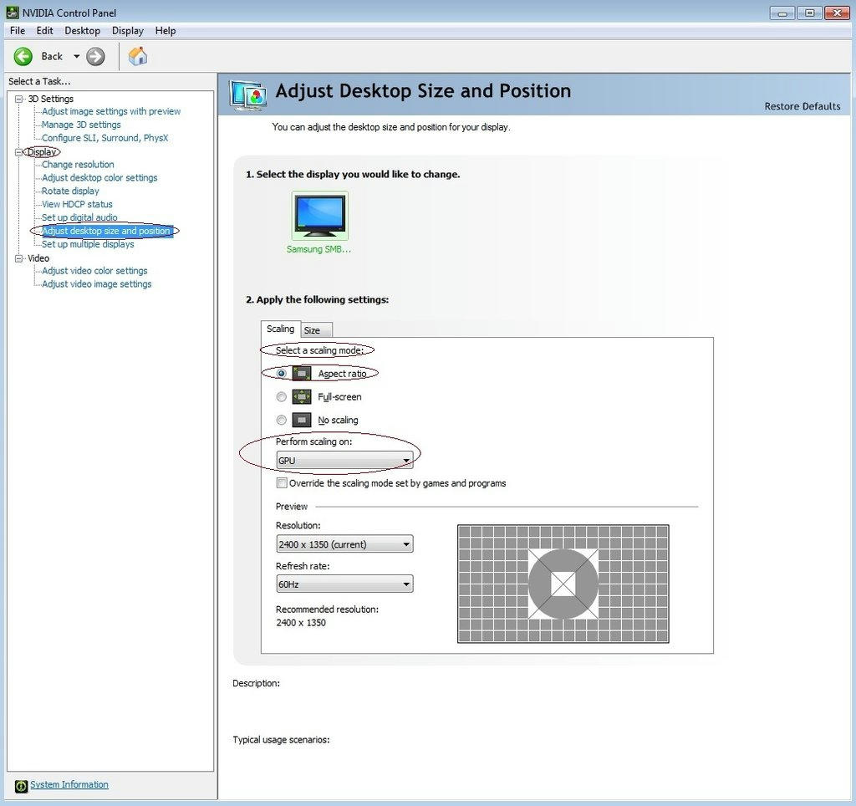The height and width of the screenshot is (806, 856).
Task: Open the Perform scaling on GPU dropdown
Action: pyautogui.click(x=344, y=461)
